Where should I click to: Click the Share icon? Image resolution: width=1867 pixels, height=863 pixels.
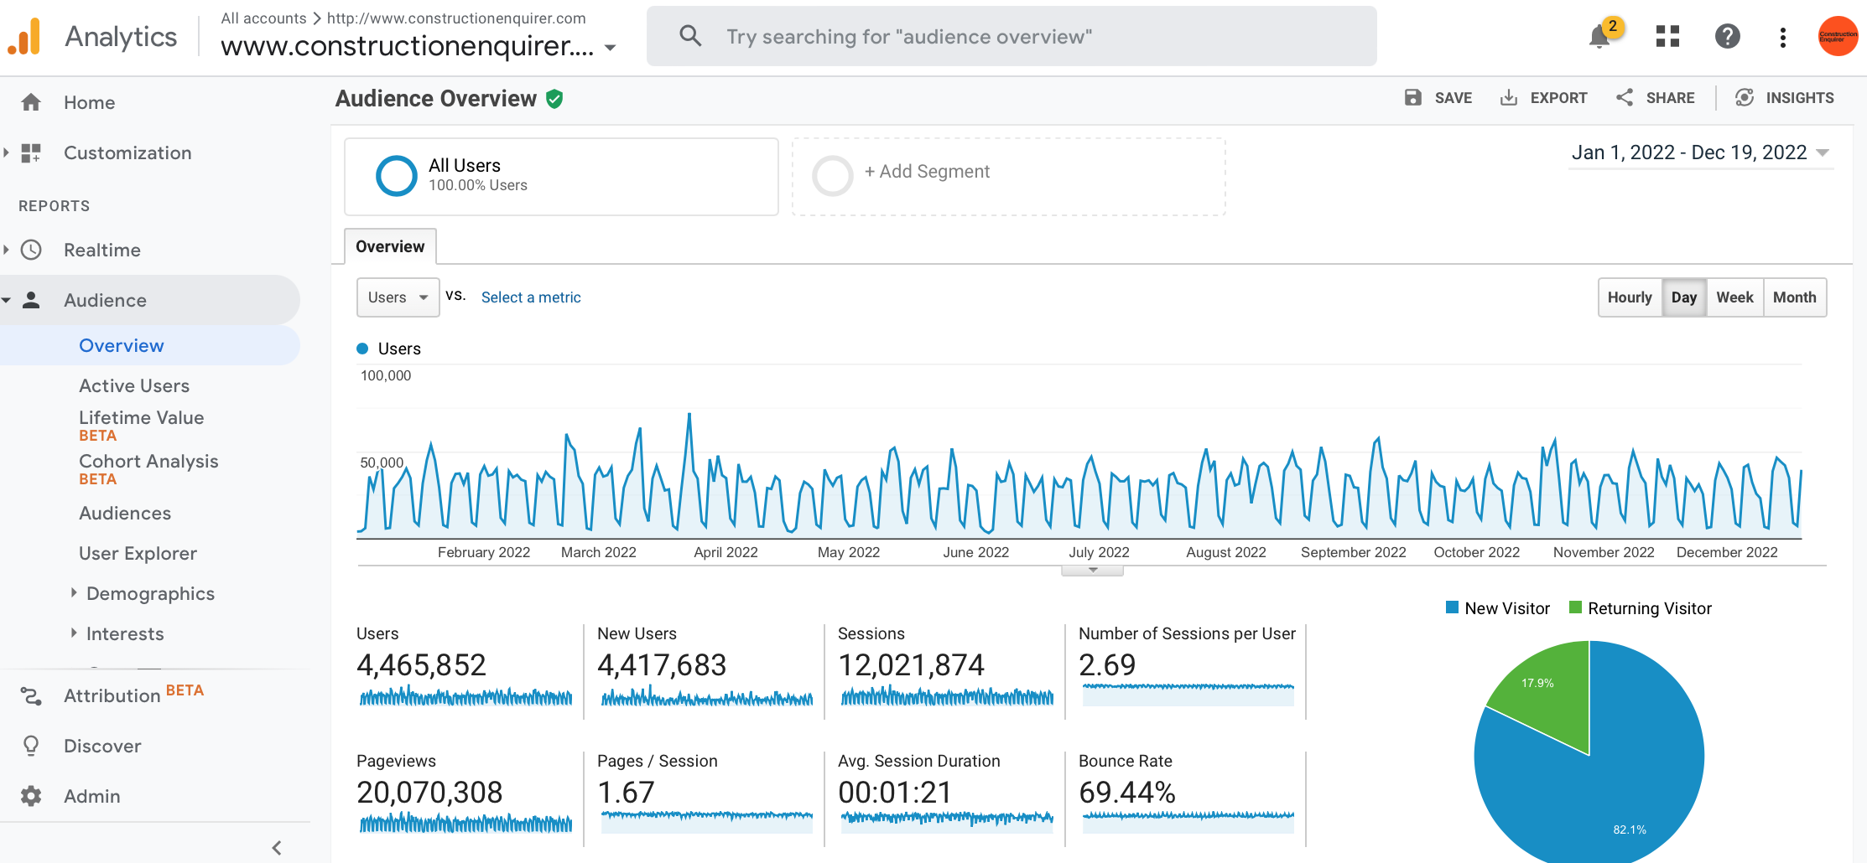tap(1625, 97)
